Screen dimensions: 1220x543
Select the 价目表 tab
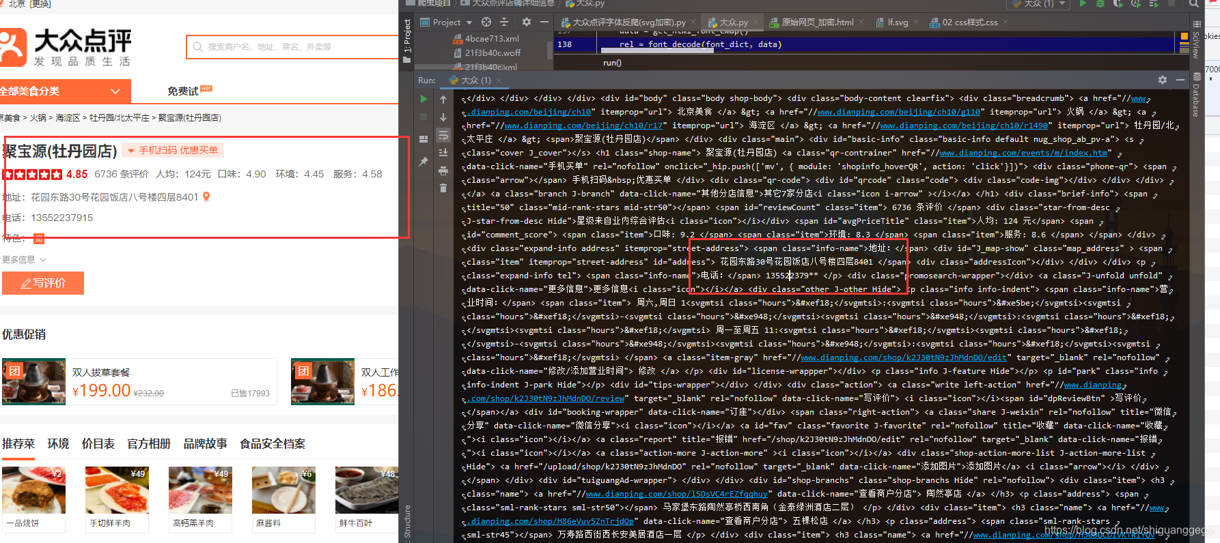tap(98, 443)
